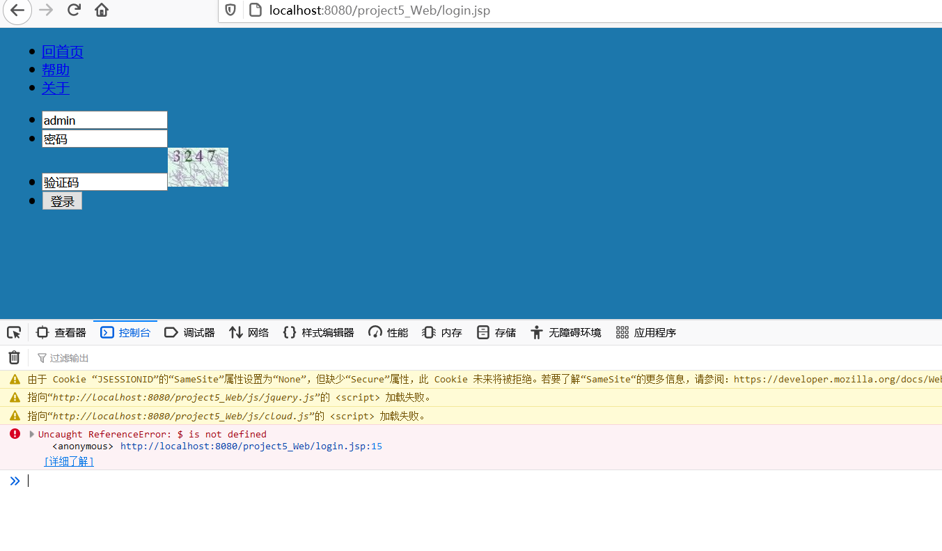This screenshot has height=551, width=942.
Task: Focus the 密码 password field
Action: pos(104,139)
